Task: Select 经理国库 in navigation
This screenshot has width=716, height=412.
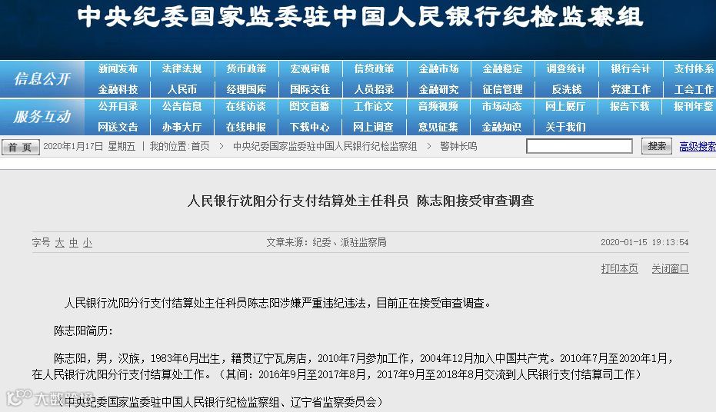Action: (x=246, y=89)
